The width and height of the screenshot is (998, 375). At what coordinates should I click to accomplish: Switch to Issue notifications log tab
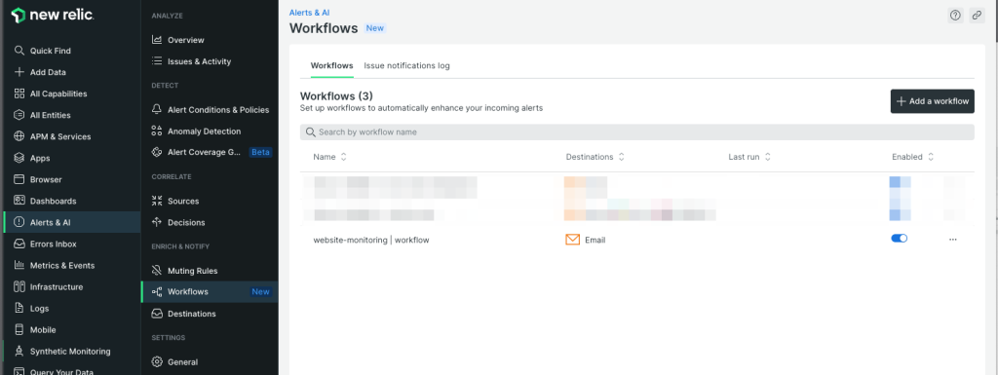pos(406,65)
